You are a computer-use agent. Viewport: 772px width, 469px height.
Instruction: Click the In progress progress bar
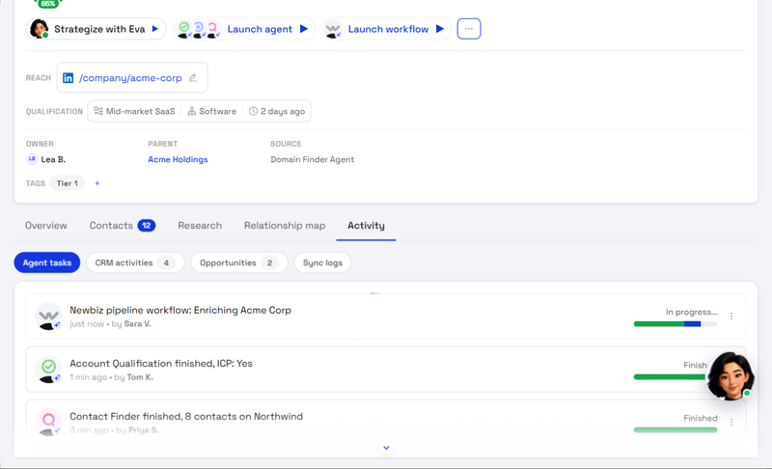[x=675, y=324]
